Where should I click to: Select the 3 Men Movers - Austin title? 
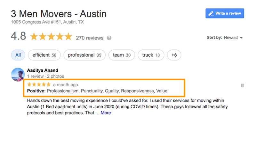pos(59,14)
